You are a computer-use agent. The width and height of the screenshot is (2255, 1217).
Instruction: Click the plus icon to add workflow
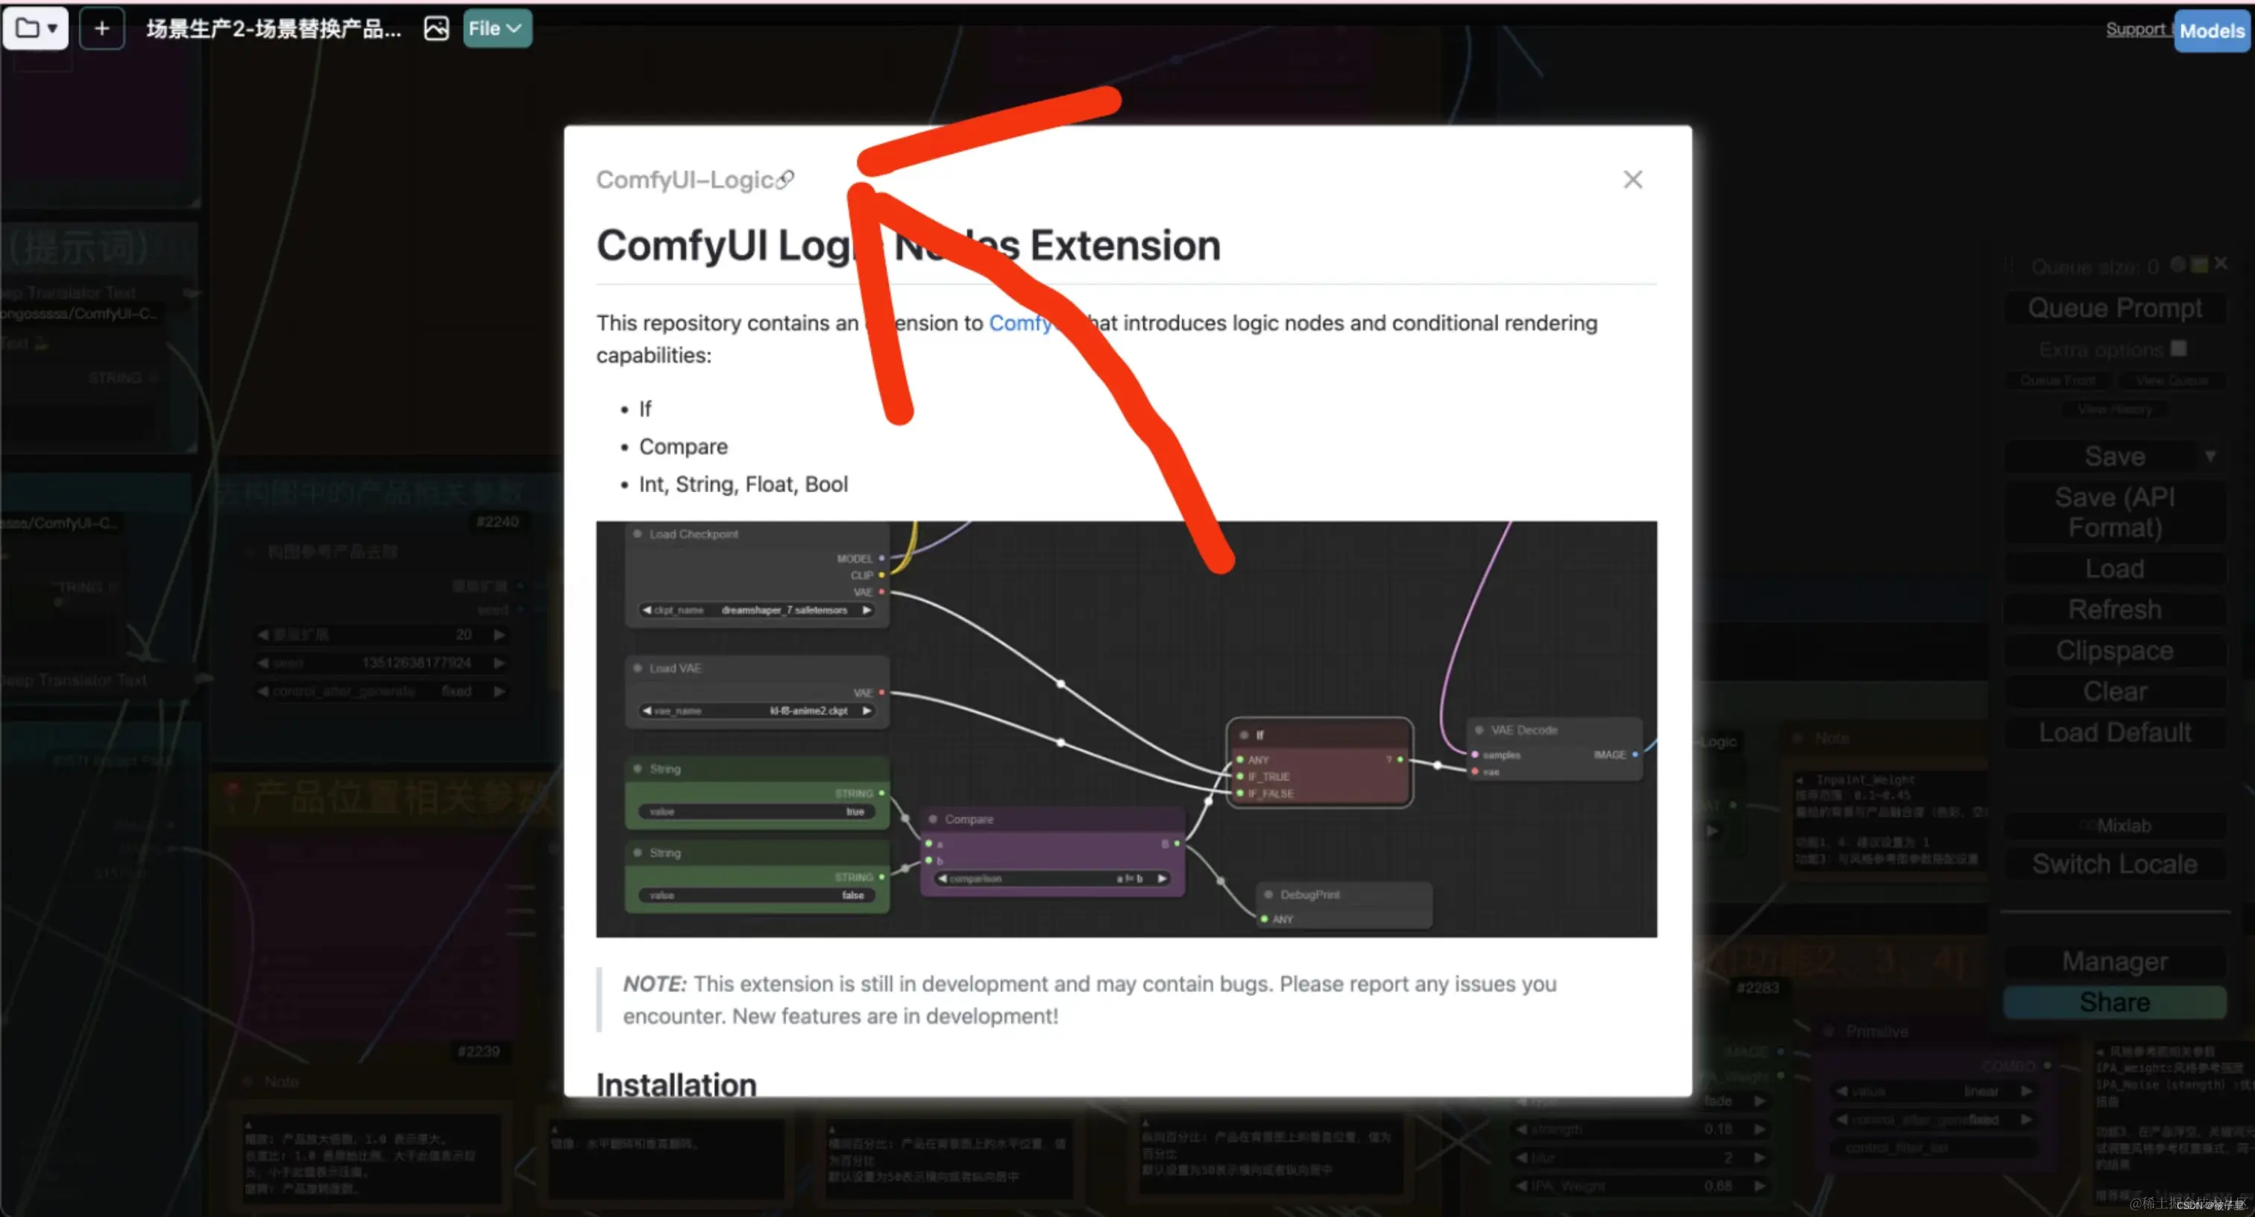pyautogui.click(x=101, y=28)
